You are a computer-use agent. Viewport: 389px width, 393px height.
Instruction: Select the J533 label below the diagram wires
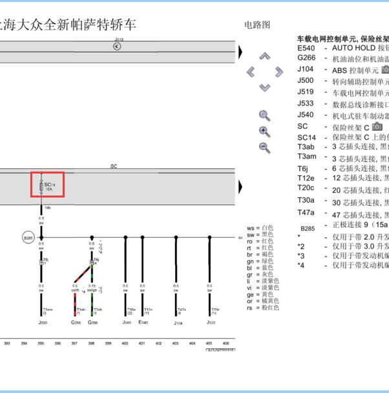(x=211, y=322)
